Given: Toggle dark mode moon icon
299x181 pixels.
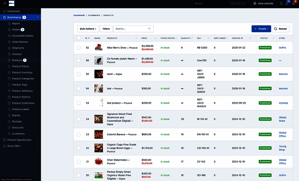Looking at the screenshot, I should tap(281, 3).
